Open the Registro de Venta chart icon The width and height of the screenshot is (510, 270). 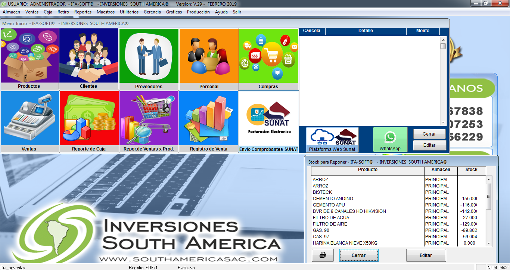click(x=209, y=118)
